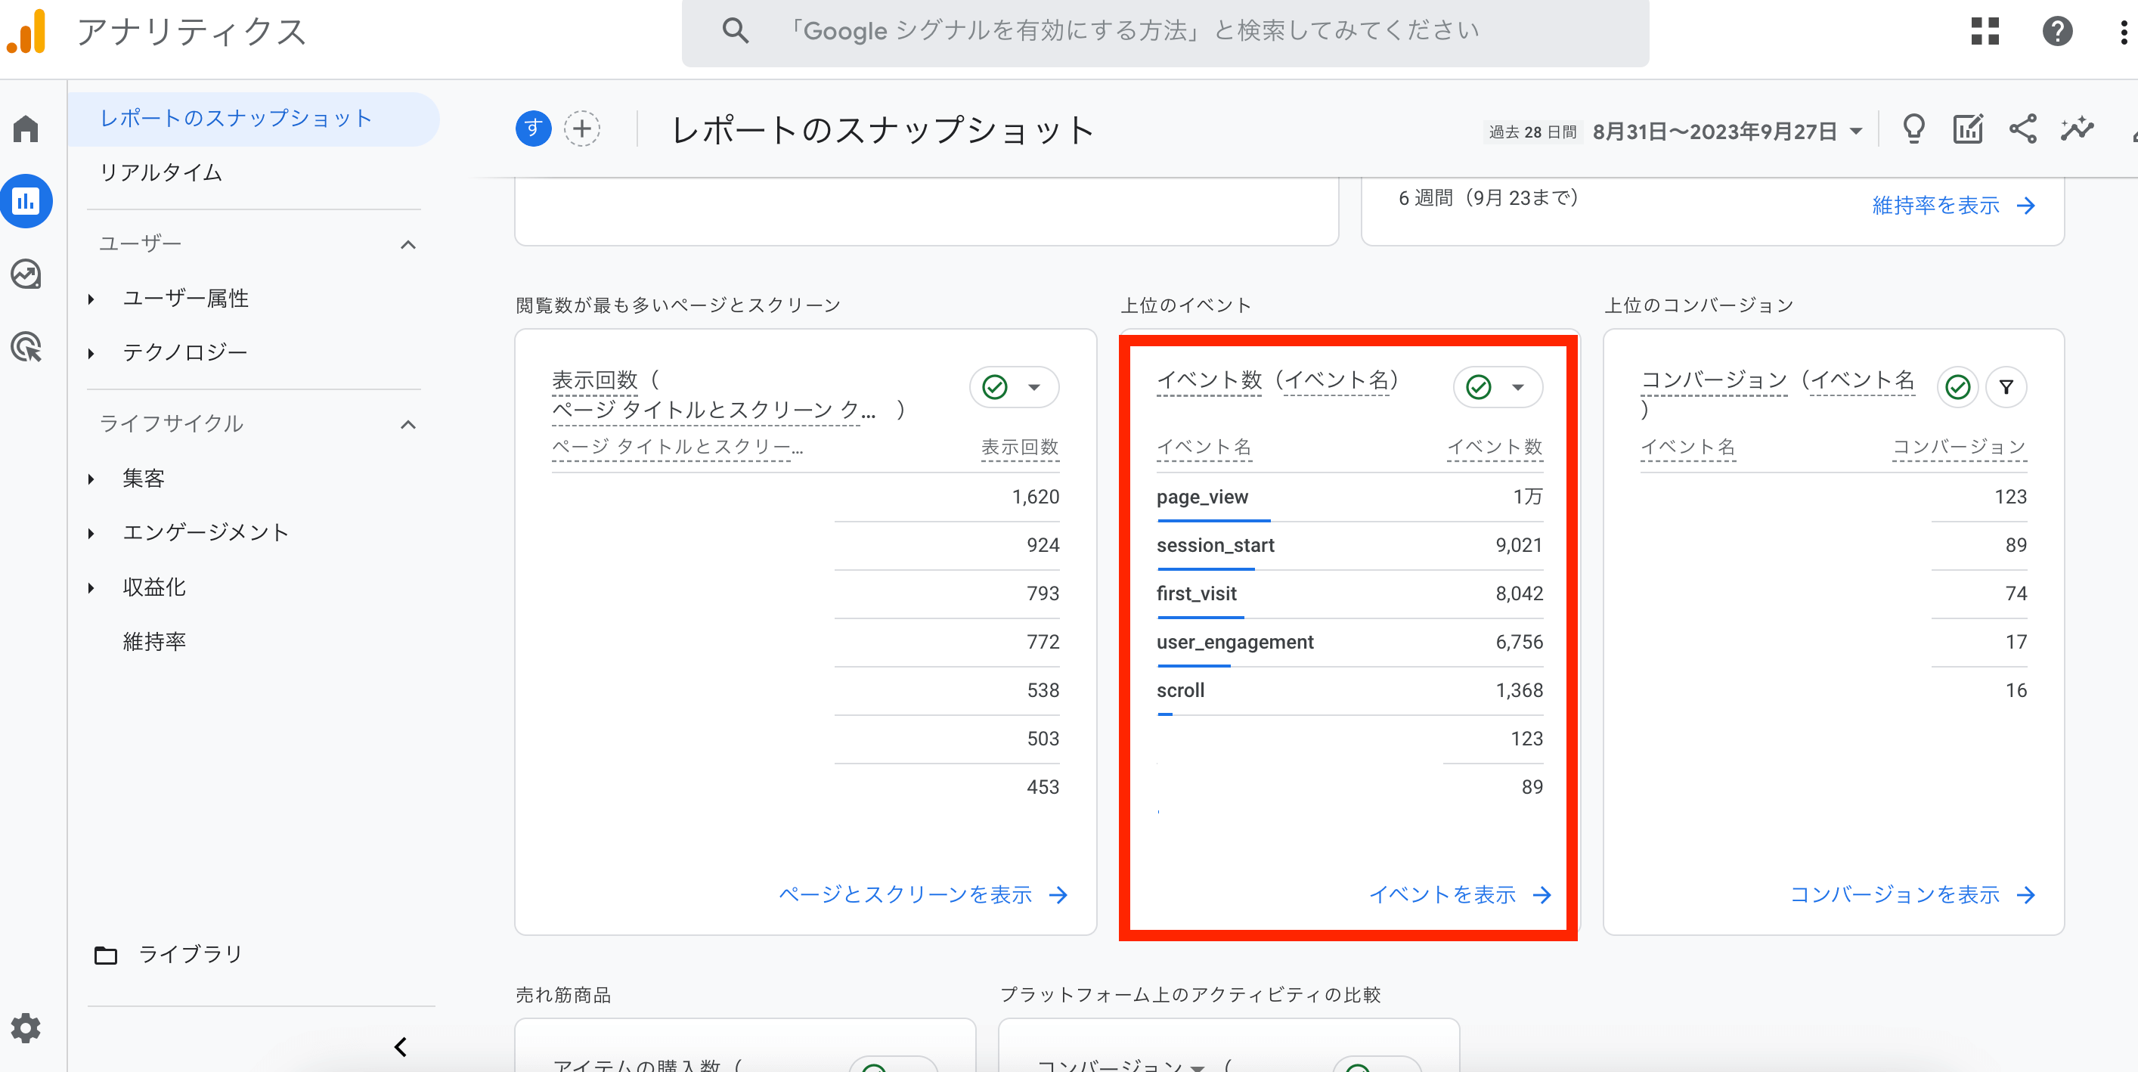Click the user_engagement event row
This screenshot has height=1072, width=2138.
pyautogui.click(x=1349, y=642)
